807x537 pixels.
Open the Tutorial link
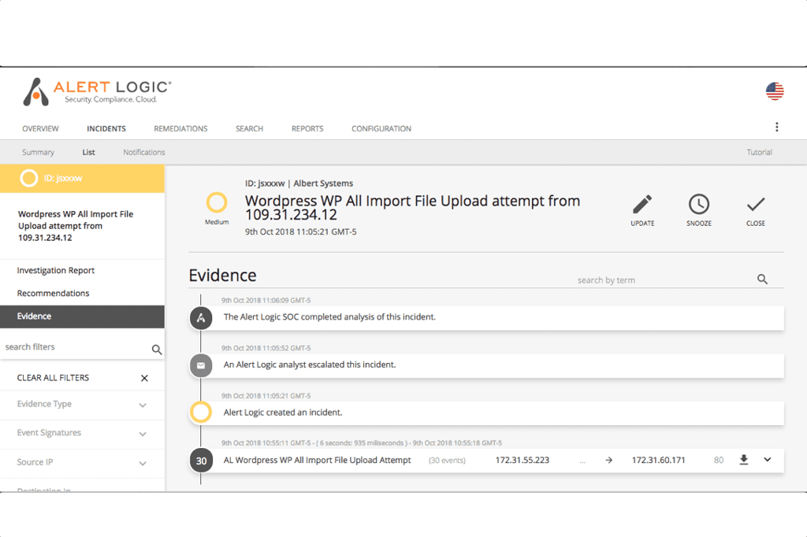point(759,152)
